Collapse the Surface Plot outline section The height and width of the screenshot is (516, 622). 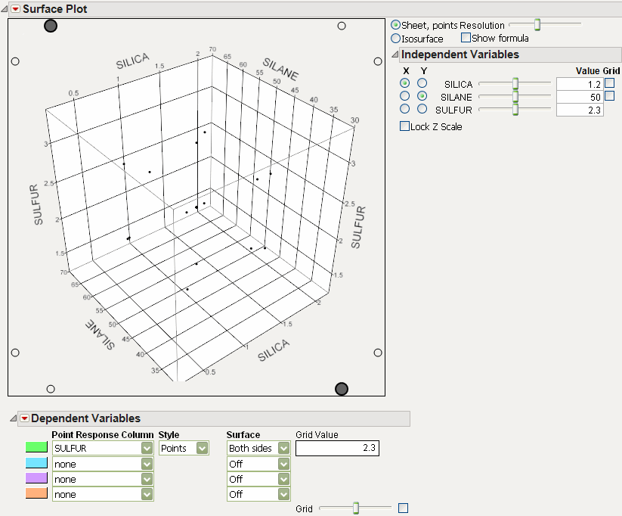click(5, 10)
